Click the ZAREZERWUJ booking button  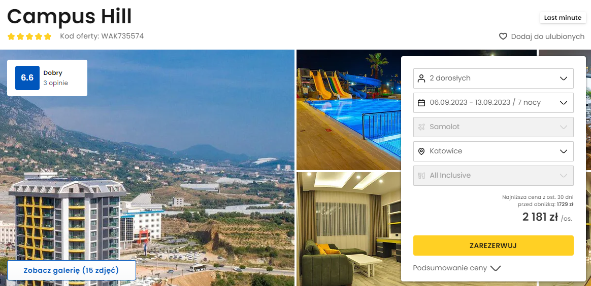(494, 246)
